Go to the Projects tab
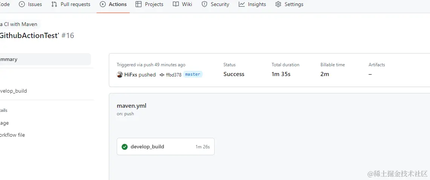 tap(149, 5)
